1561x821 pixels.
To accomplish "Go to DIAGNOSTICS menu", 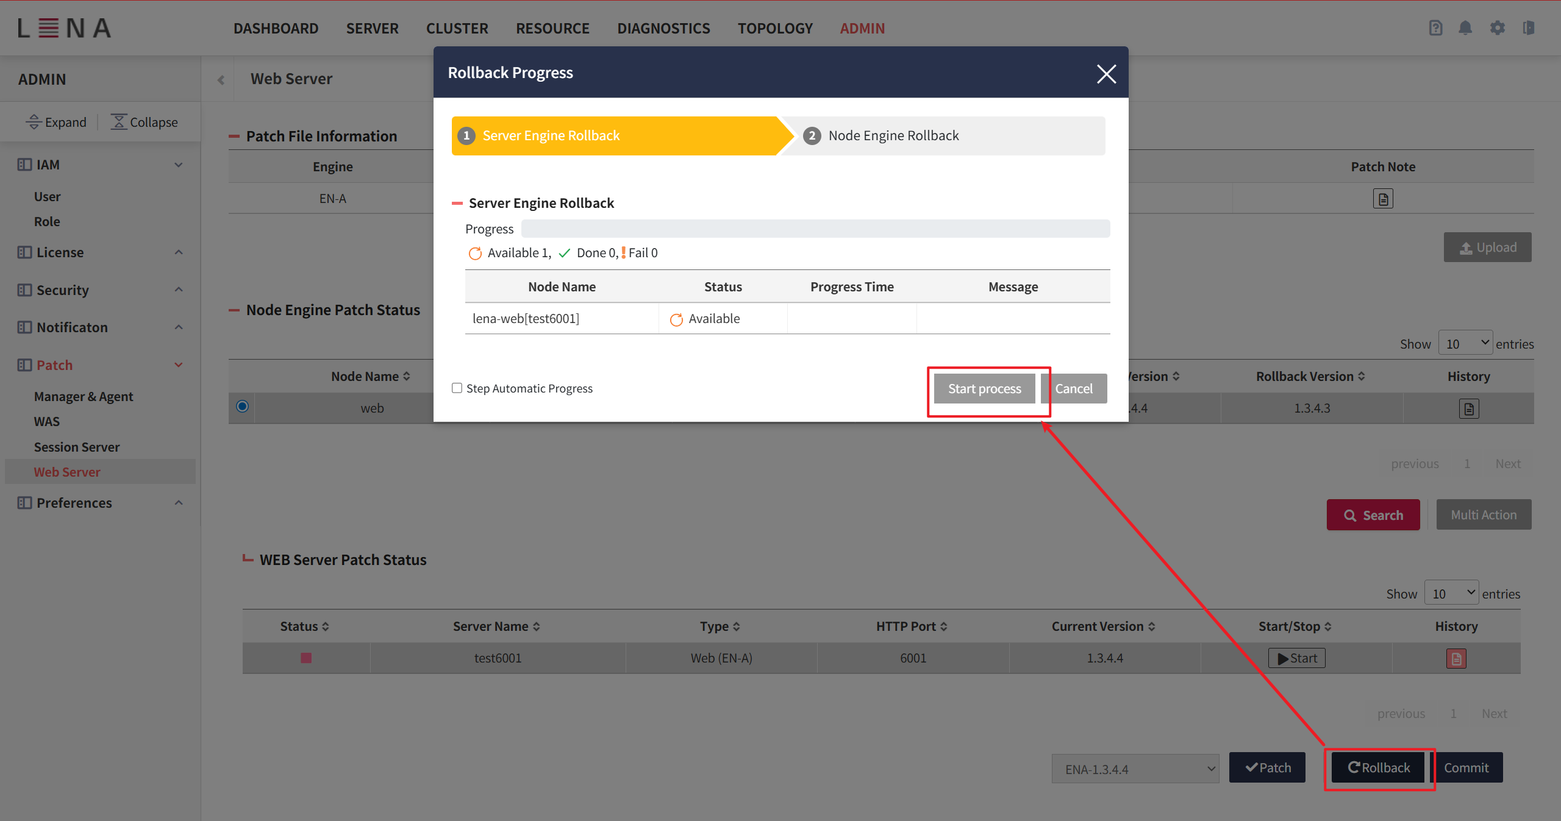I will point(663,28).
